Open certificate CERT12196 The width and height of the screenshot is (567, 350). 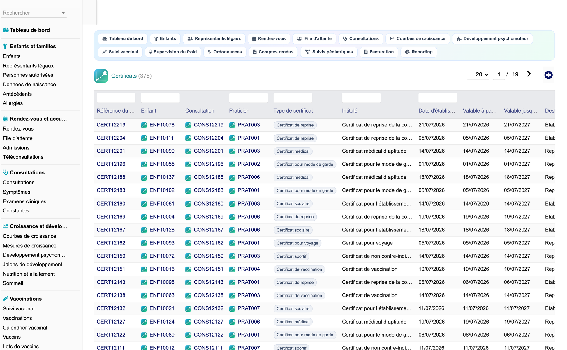[111, 164]
